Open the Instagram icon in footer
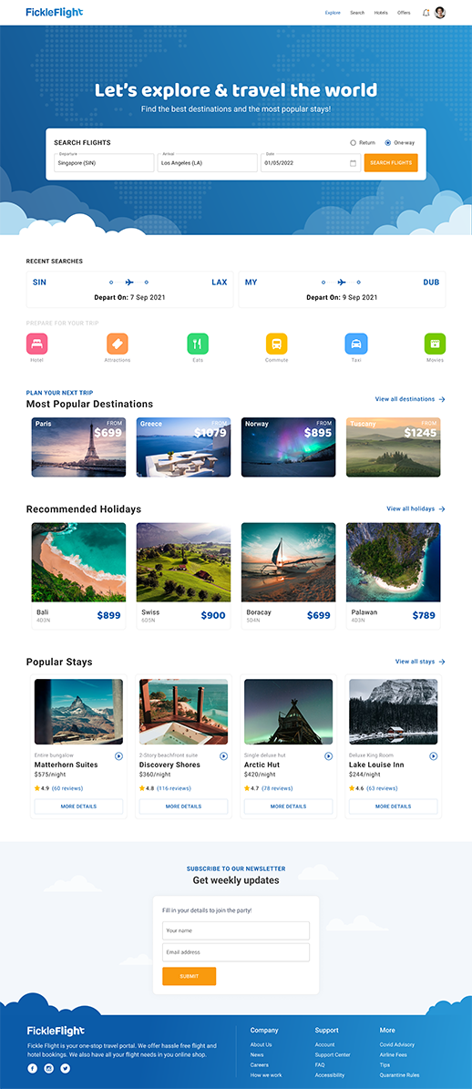This screenshot has height=1089, width=472. [x=48, y=1068]
